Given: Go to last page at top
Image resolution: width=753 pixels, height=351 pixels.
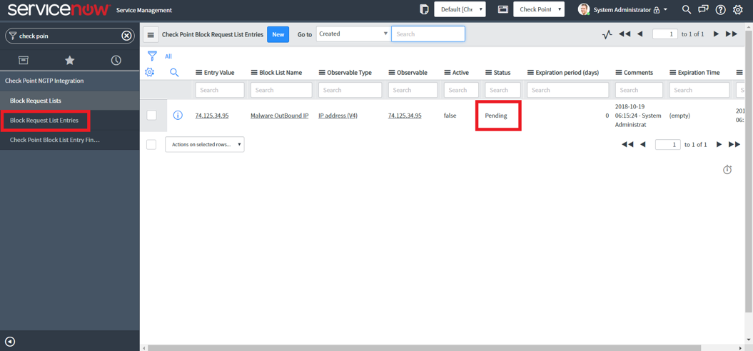Looking at the screenshot, I should (x=732, y=34).
